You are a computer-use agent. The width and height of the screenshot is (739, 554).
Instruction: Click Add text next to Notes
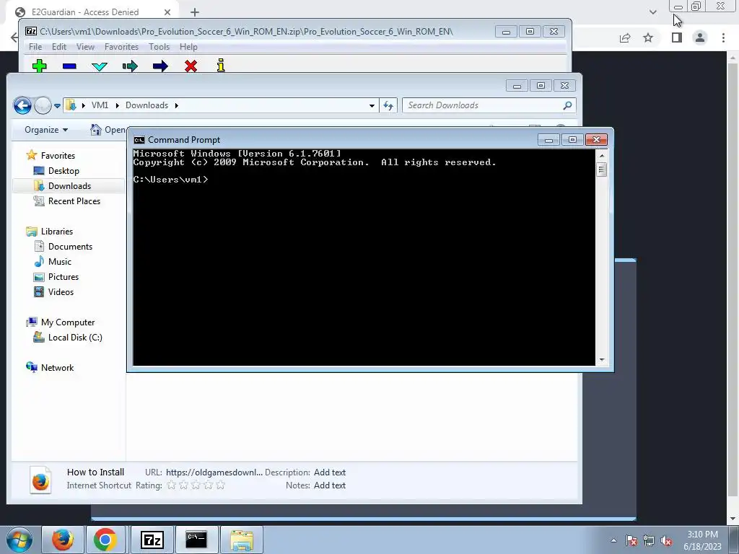point(329,485)
